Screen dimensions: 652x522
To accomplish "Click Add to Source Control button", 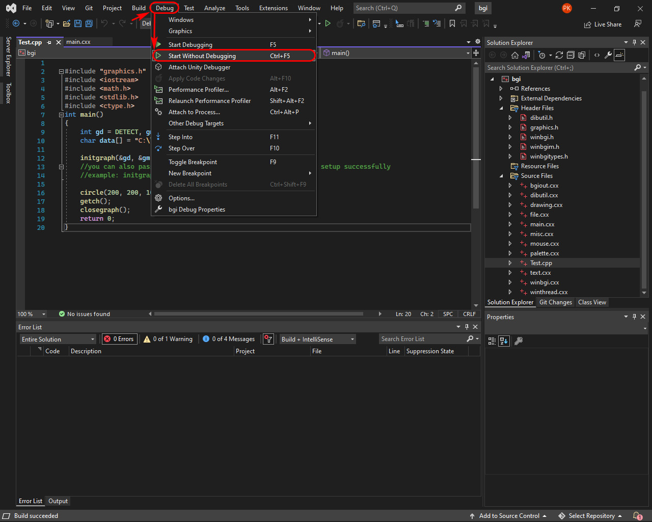I will (508, 516).
